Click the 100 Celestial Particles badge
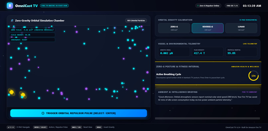This screenshot has height=131, width=268. coord(136,21)
